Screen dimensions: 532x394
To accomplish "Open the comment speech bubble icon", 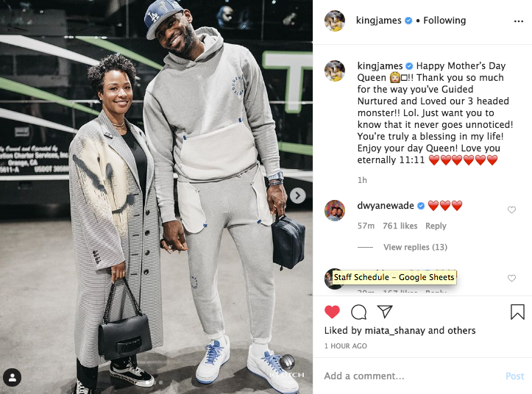I will (358, 312).
